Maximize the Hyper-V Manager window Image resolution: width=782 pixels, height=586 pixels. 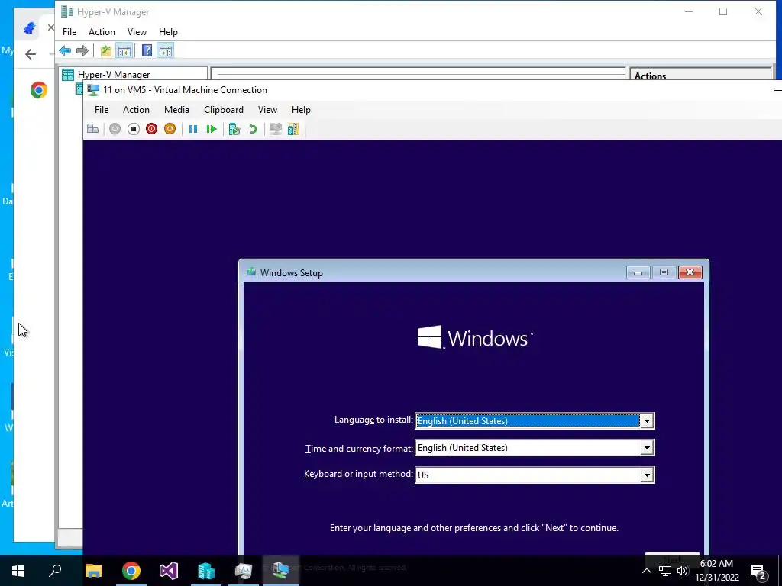[723, 11]
